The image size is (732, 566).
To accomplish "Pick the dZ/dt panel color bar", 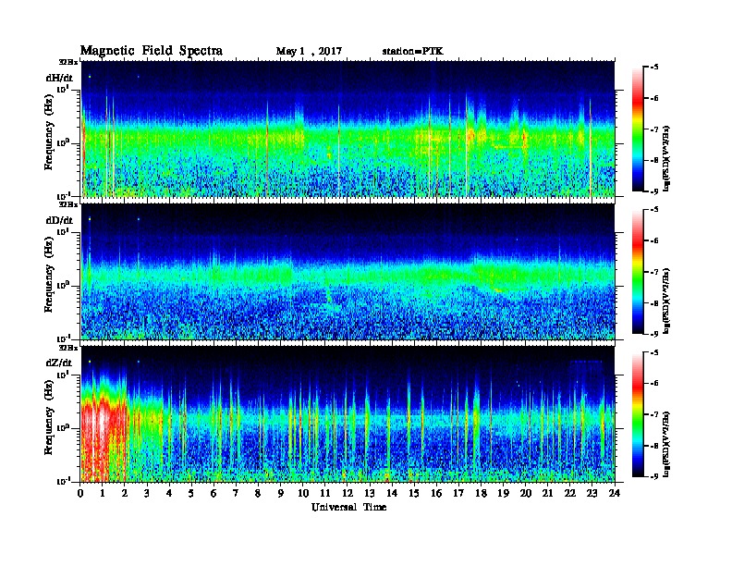I will (638, 414).
